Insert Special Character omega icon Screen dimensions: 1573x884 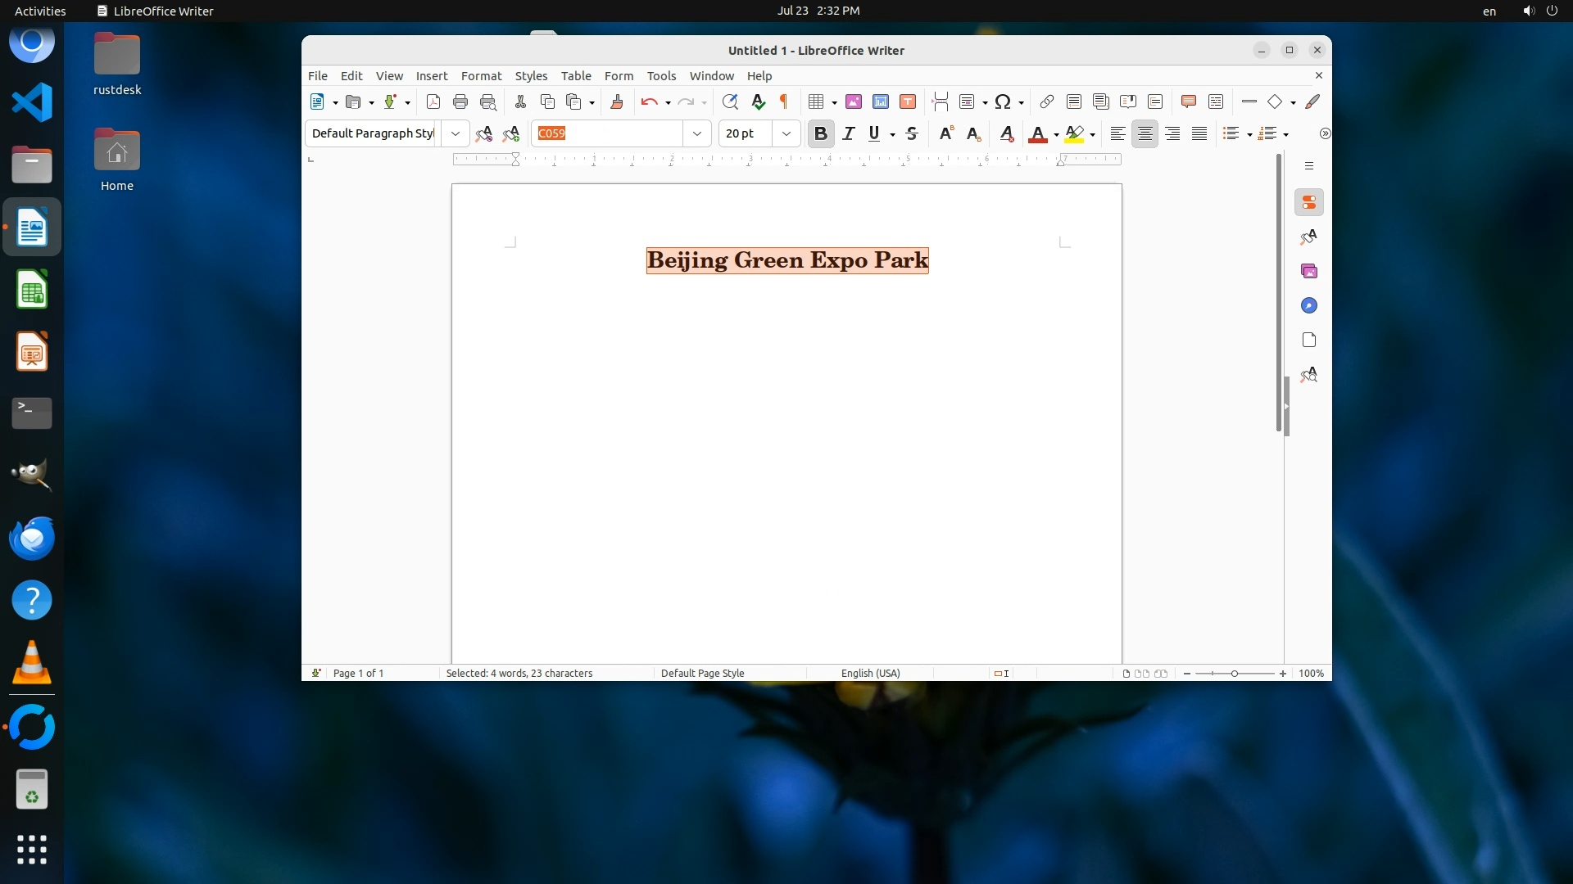[x=1003, y=101]
